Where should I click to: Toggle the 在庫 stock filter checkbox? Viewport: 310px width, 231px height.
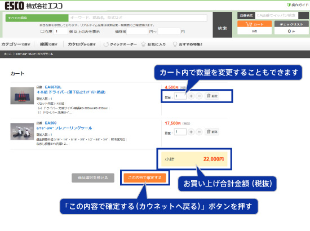42,31
